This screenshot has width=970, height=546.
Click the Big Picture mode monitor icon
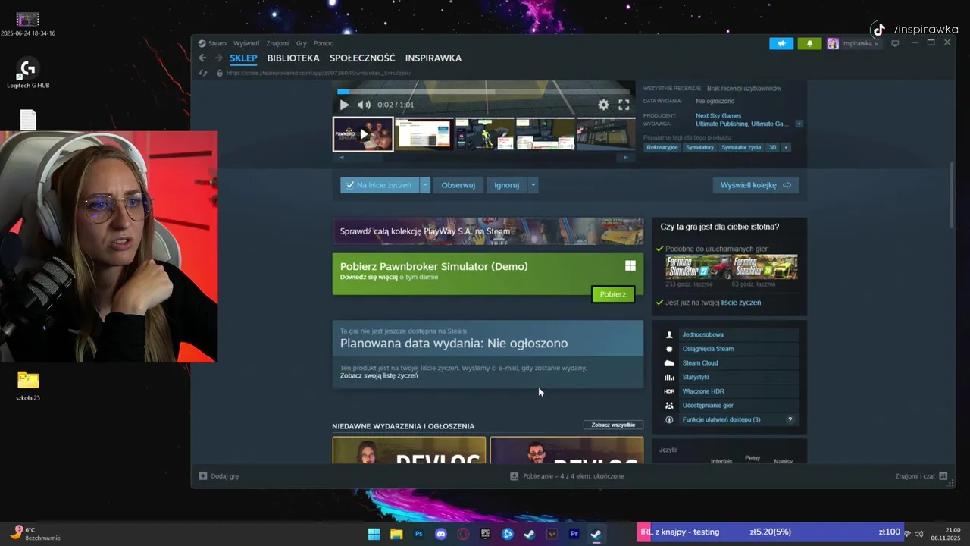pos(895,43)
